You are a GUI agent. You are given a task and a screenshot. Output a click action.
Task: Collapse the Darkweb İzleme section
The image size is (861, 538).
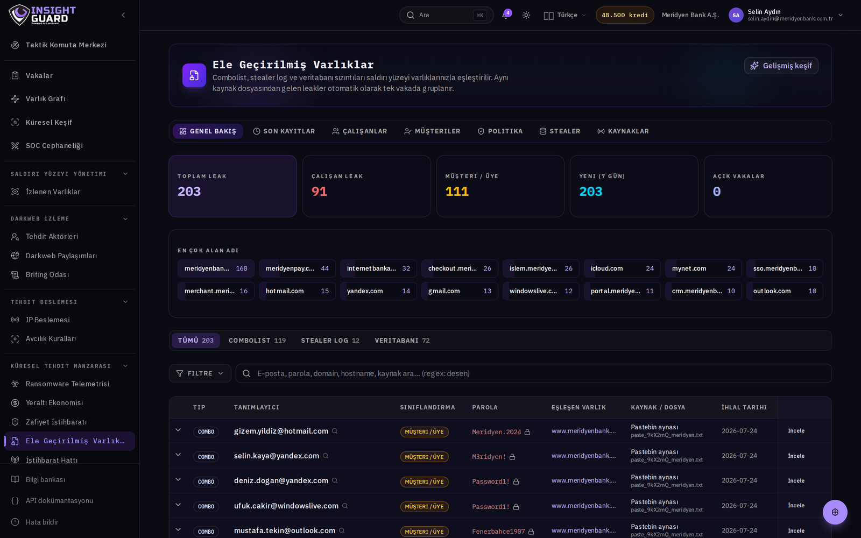(x=125, y=219)
